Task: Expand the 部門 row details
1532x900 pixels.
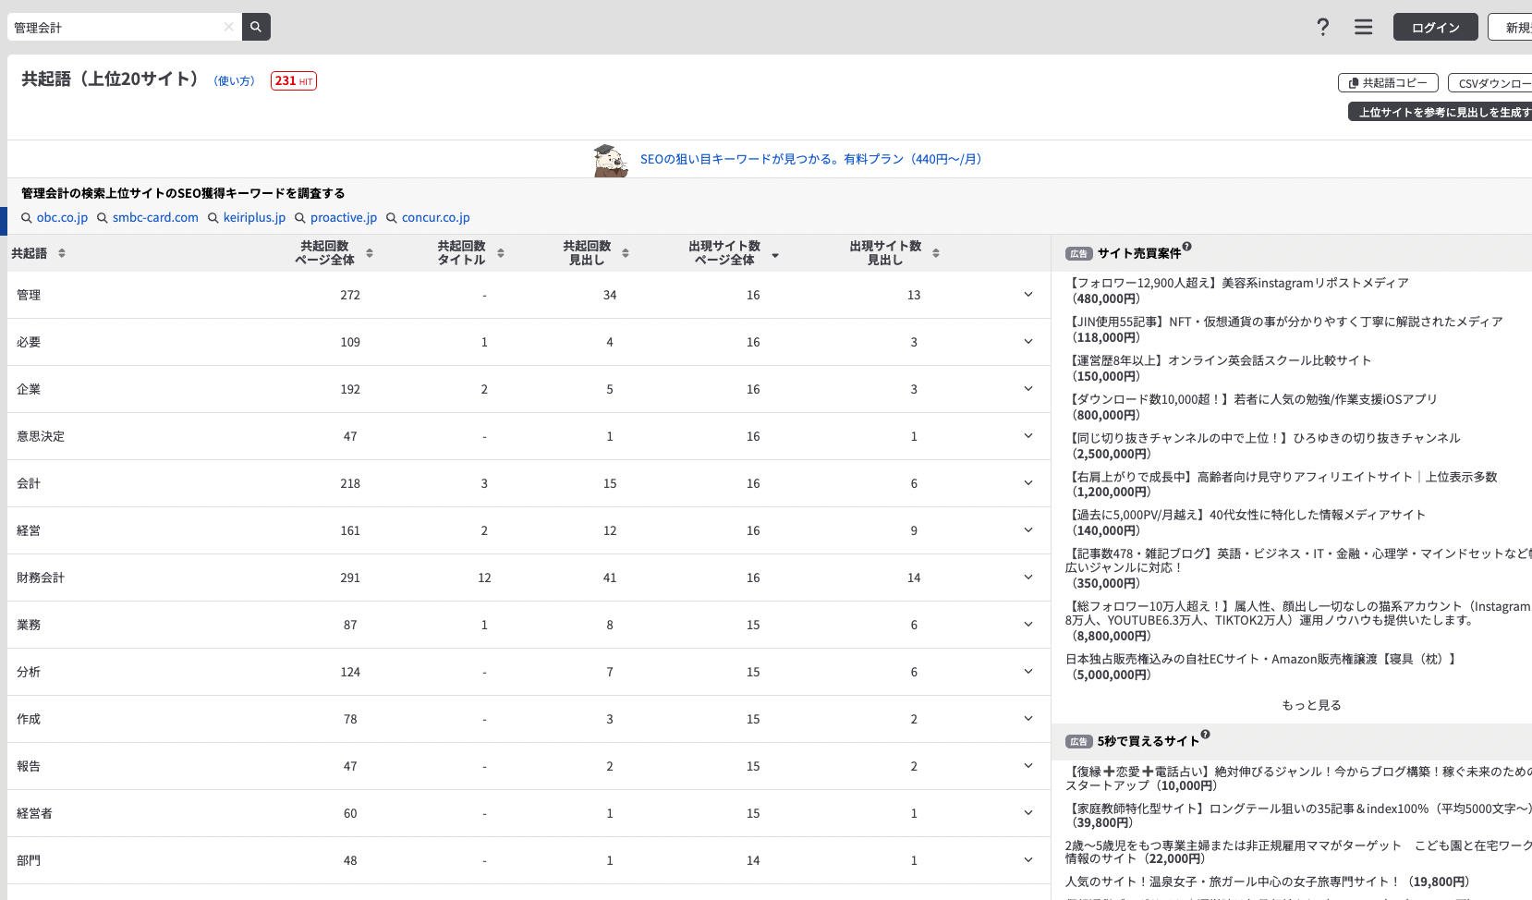Action: (x=1027, y=860)
